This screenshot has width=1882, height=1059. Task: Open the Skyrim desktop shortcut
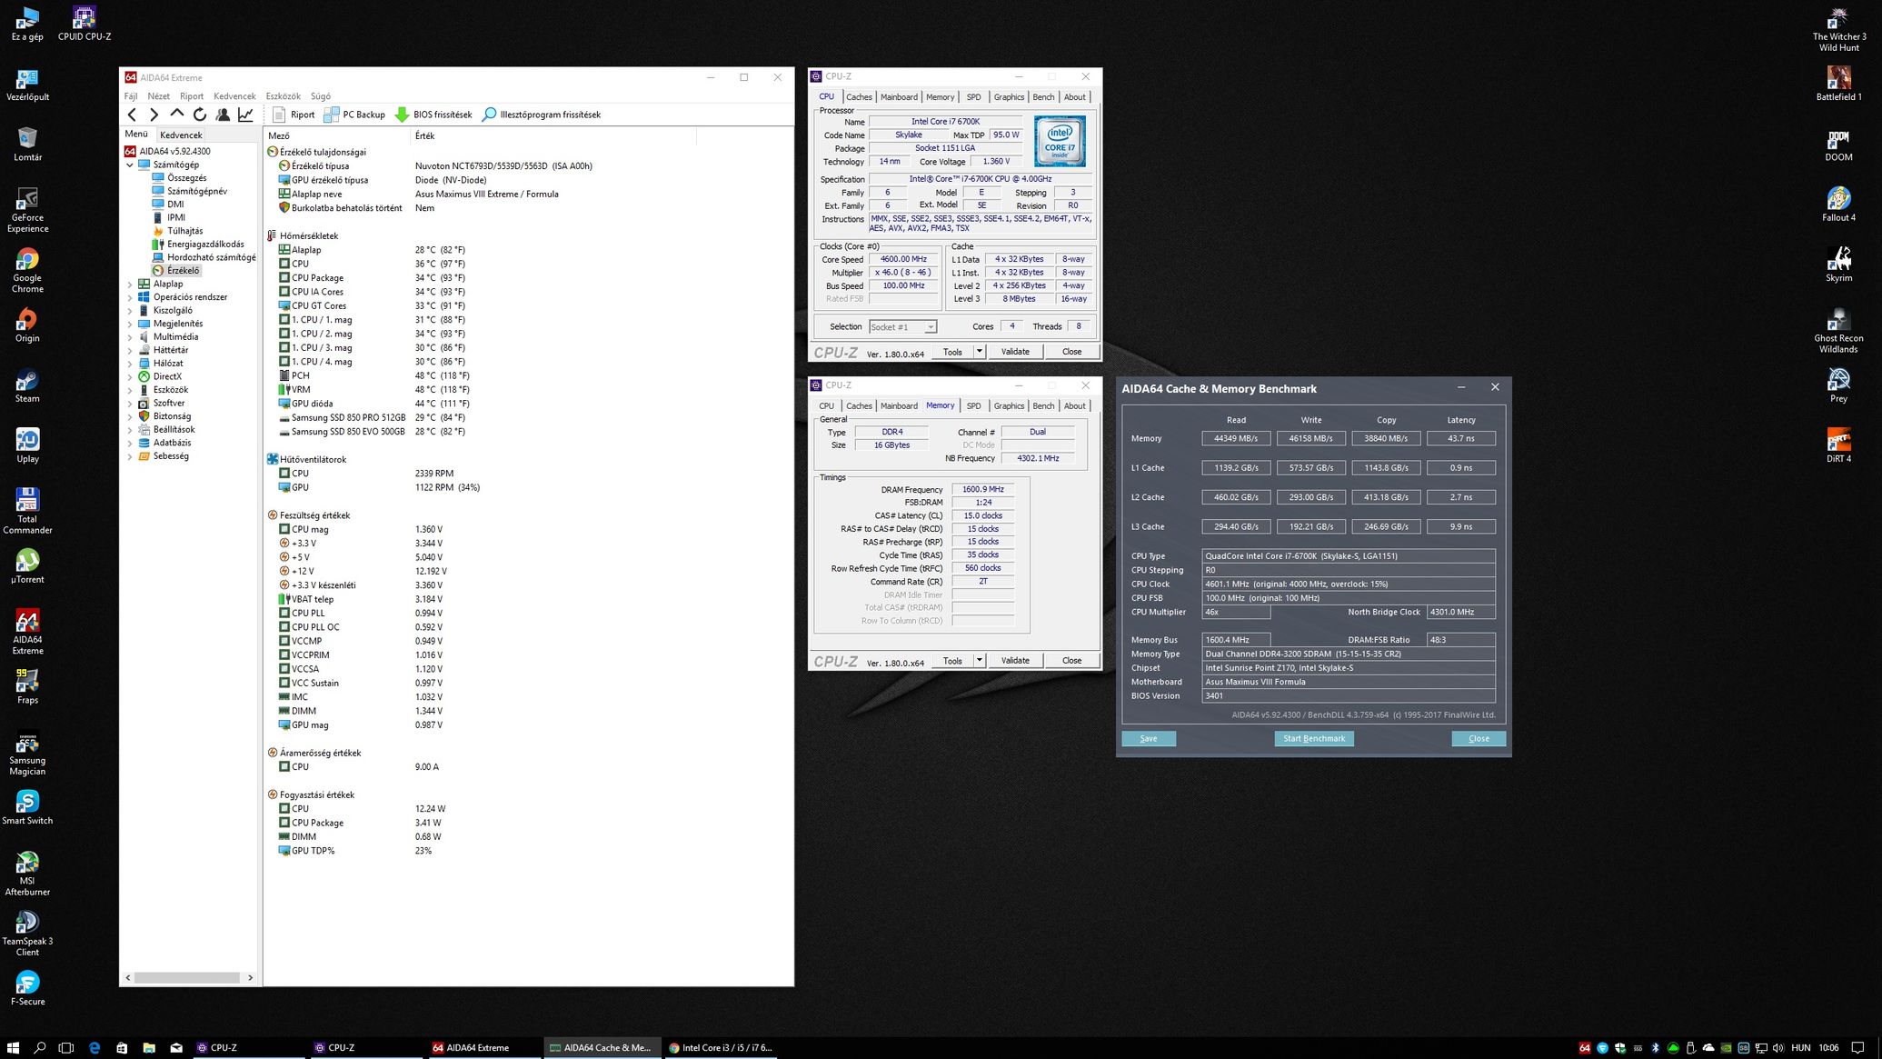(x=1838, y=265)
